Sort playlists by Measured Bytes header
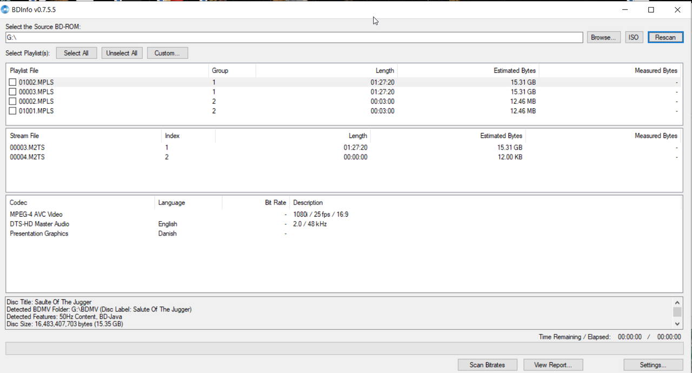The height and width of the screenshot is (373, 692). [610, 71]
